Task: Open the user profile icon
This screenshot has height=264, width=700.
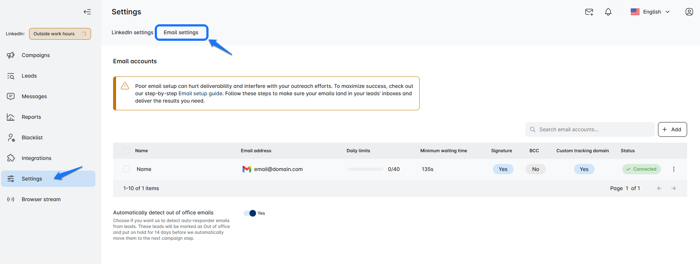Action: point(689,12)
